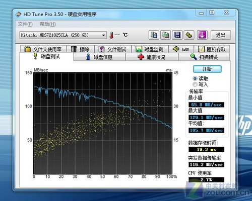The width and height of the screenshot is (252, 201).
Task: Click the copy info to clipboard icon
Action: [x=154, y=35]
